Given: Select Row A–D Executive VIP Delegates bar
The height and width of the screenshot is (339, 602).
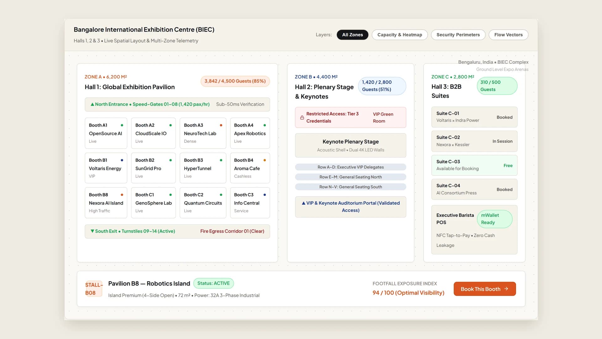Looking at the screenshot, I should click(351, 167).
